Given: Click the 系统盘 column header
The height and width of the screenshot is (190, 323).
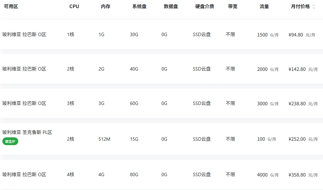Looking at the screenshot, I should [139, 6].
